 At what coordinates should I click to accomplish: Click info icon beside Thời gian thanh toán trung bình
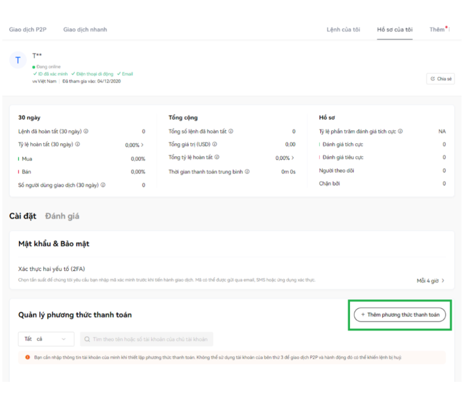coord(247,172)
